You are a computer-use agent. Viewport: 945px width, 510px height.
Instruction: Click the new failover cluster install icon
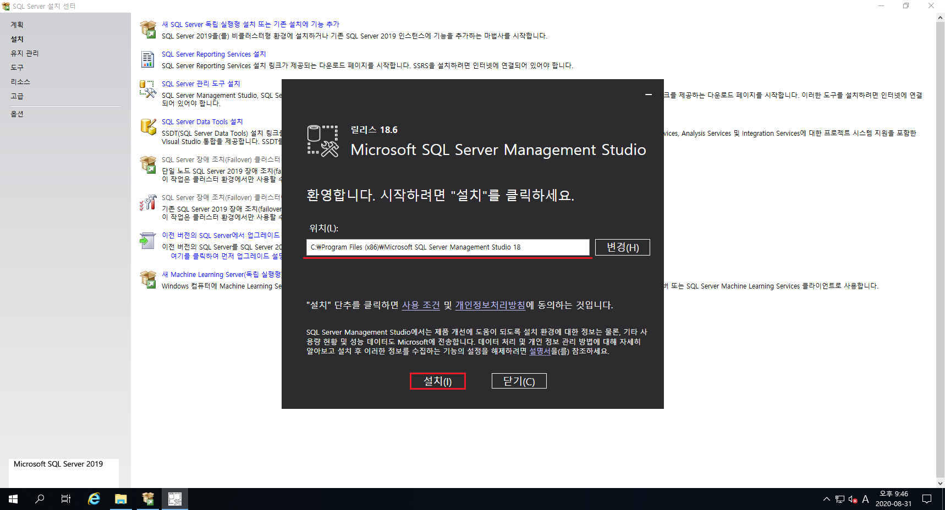click(148, 165)
